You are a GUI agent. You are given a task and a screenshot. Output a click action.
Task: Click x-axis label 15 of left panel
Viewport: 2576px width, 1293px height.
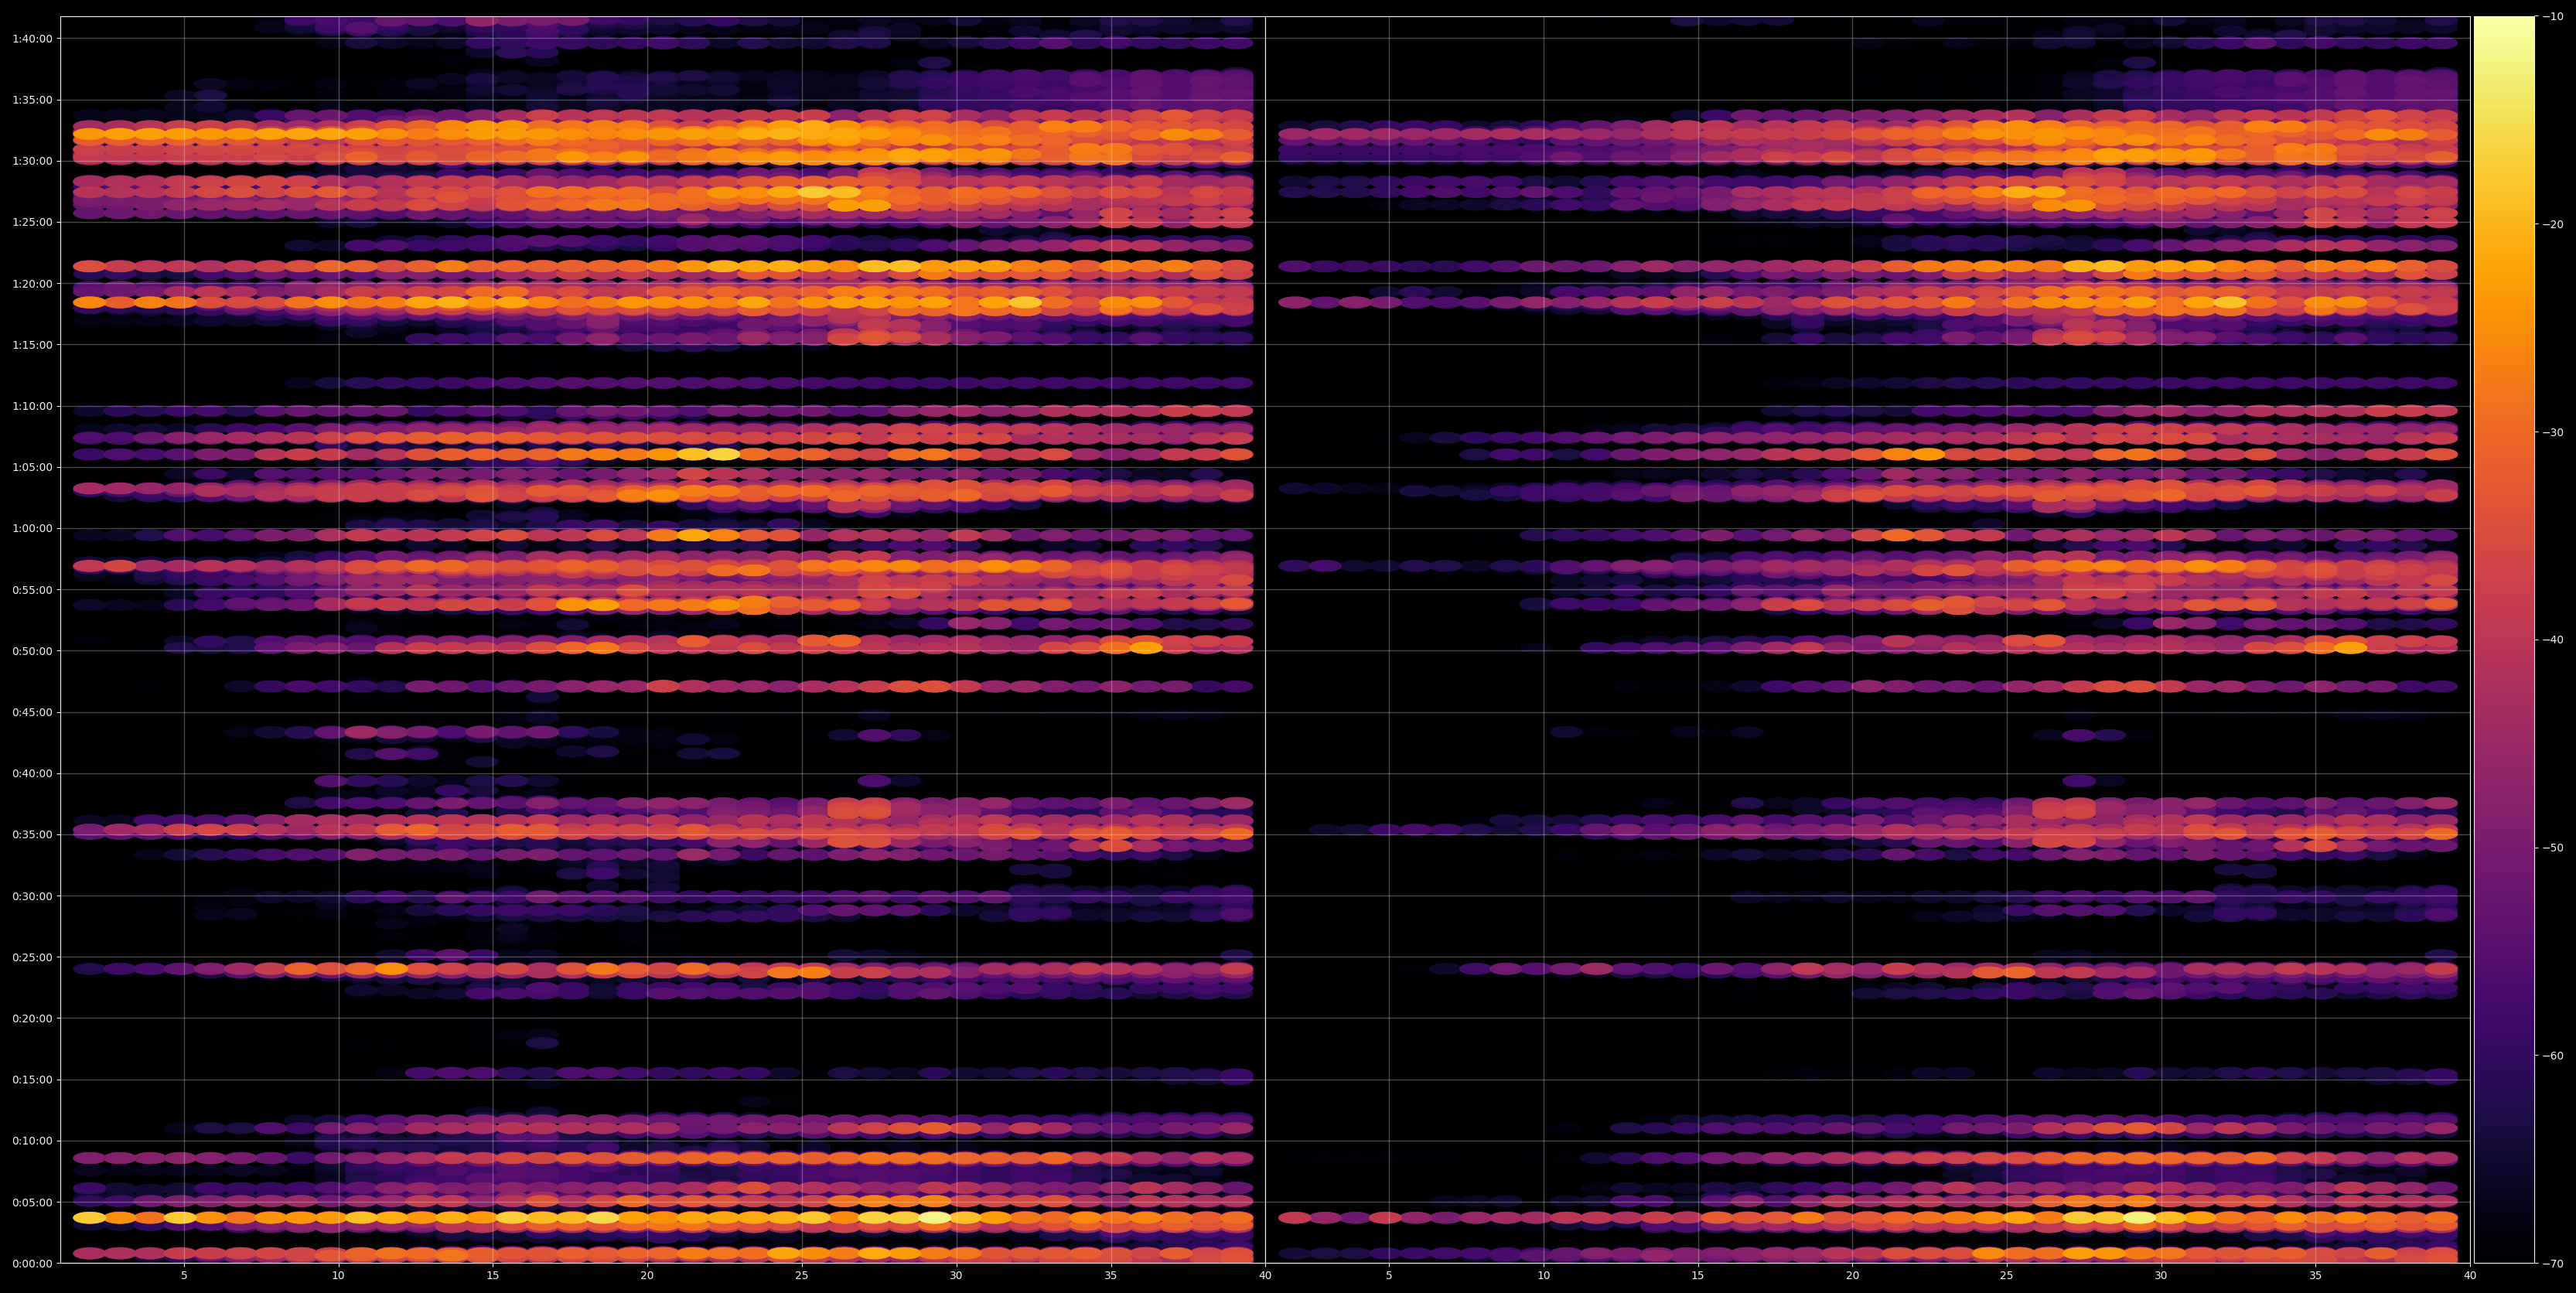click(x=493, y=1276)
